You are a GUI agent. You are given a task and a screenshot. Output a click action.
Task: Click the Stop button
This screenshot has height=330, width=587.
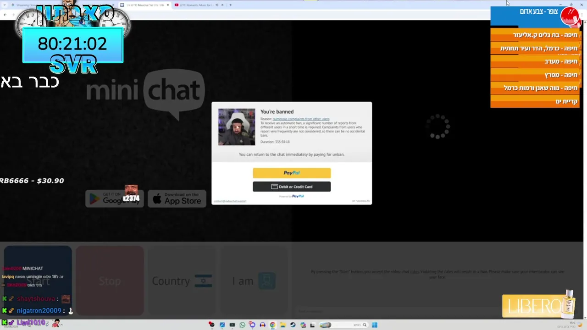pyautogui.click(x=110, y=281)
